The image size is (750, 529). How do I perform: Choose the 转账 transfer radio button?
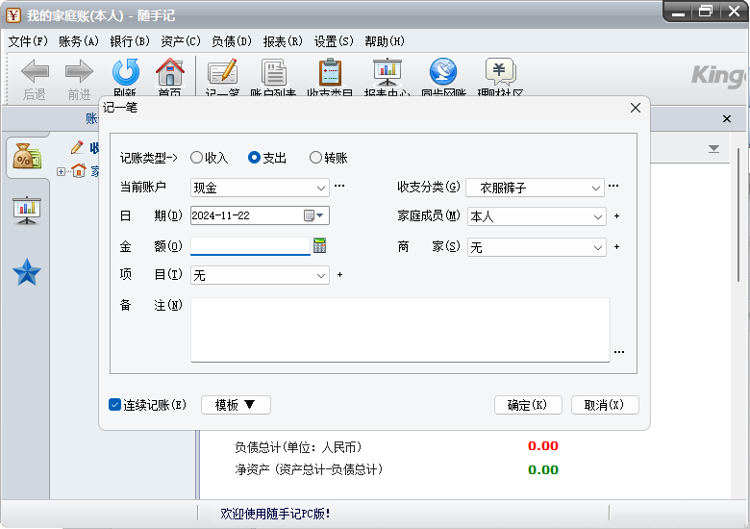tap(315, 158)
